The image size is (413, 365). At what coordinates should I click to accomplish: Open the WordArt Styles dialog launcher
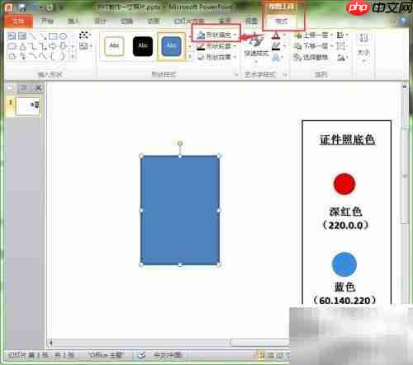coord(285,75)
